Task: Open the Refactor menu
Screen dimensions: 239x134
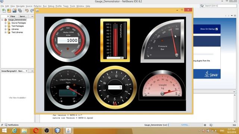Action: click(x=37, y=6)
